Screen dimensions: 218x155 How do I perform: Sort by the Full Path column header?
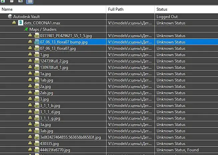click(x=130, y=9)
